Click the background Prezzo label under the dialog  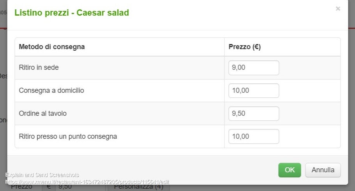click(x=22, y=187)
